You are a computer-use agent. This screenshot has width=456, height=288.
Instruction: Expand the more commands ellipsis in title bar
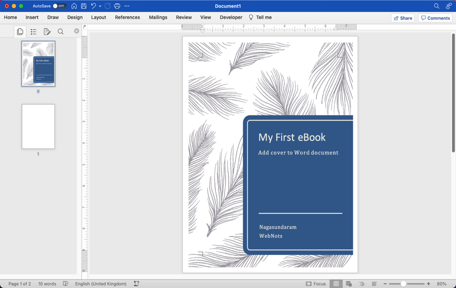(127, 6)
